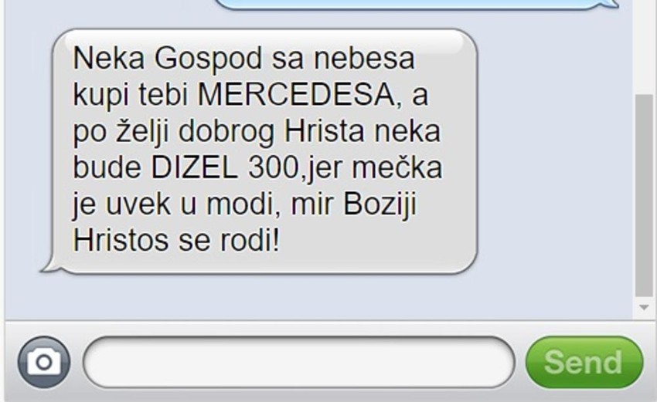Click the message text input field
Viewport: 657px width, 402px height.
click(x=299, y=362)
